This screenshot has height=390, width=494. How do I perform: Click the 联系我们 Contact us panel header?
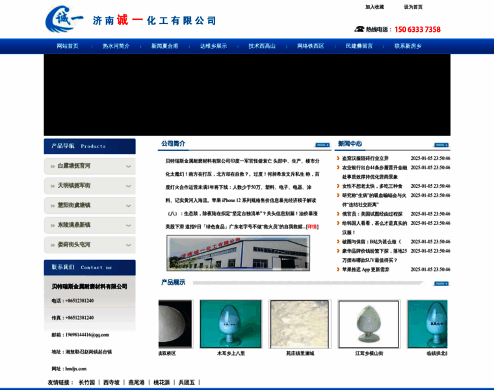pyautogui.click(x=90, y=267)
